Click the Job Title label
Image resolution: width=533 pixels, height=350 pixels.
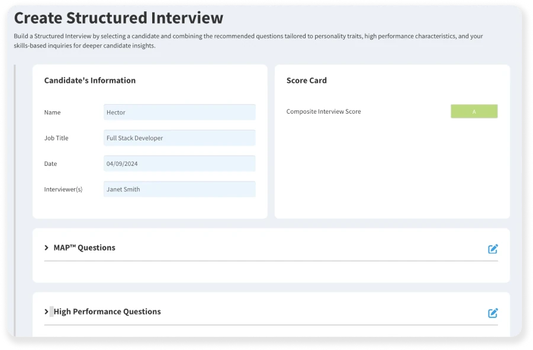point(56,138)
